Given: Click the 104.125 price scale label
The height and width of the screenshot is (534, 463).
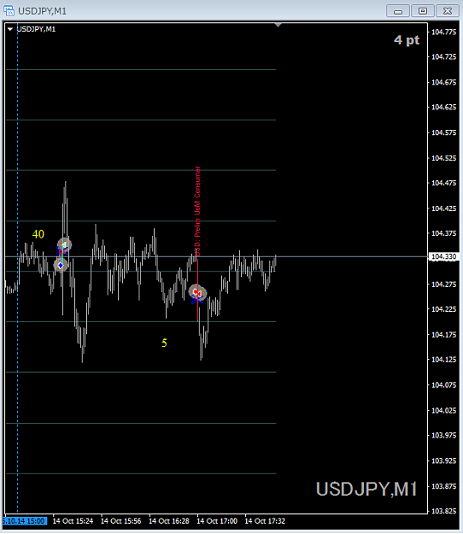Looking at the screenshot, I should click(443, 360).
